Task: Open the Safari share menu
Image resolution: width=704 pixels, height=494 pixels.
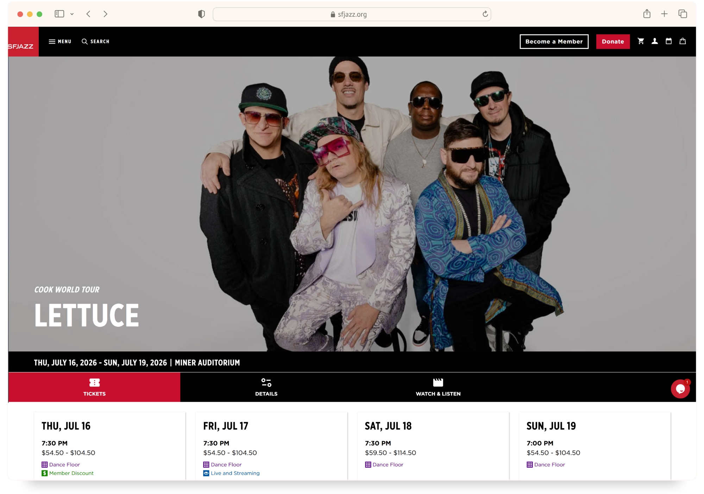Action: click(647, 14)
